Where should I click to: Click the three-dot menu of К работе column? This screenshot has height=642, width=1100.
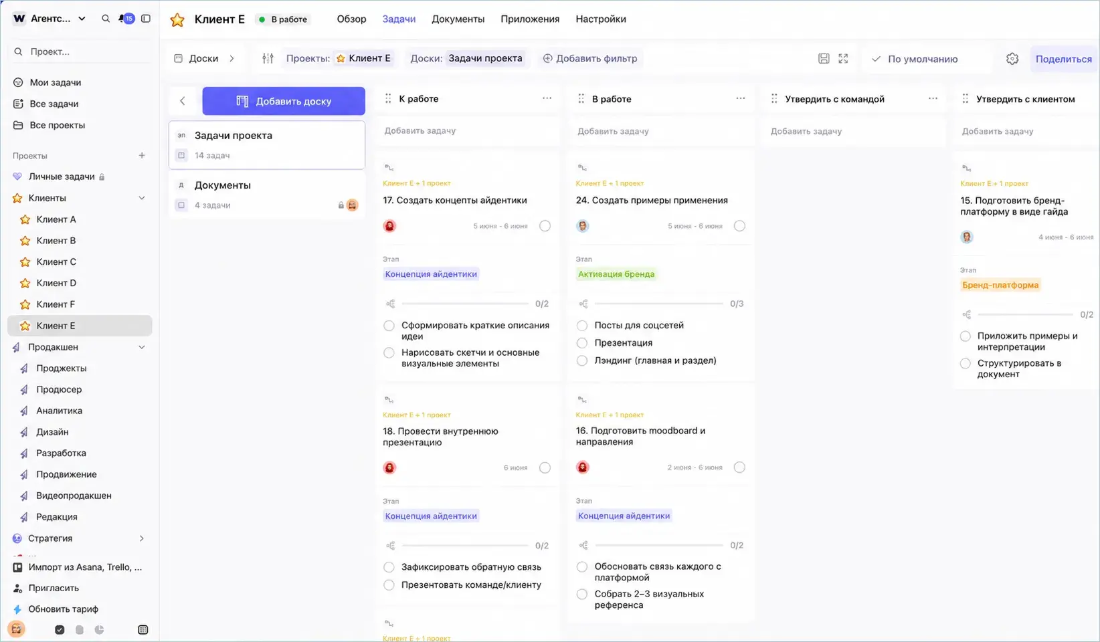(x=547, y=98)
